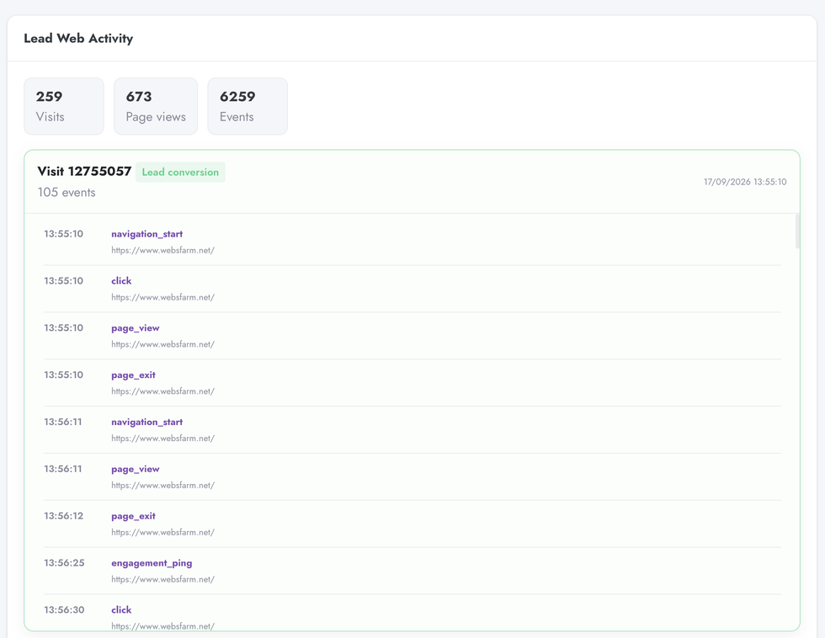Click the 6259 Events stat card
The height and width of the screenshot is (638, 825).
247,106
